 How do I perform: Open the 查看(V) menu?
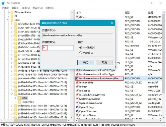[x=26, y=8]
